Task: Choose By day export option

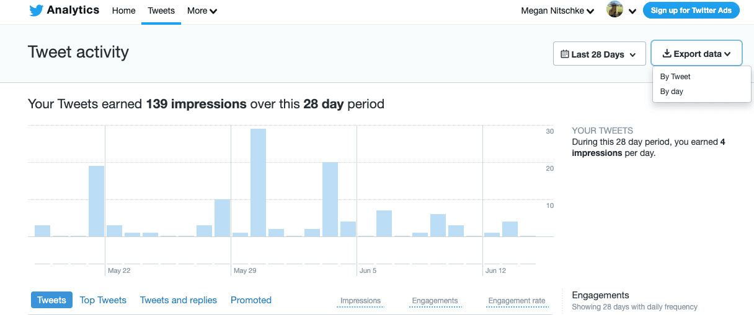Action: 672,92
